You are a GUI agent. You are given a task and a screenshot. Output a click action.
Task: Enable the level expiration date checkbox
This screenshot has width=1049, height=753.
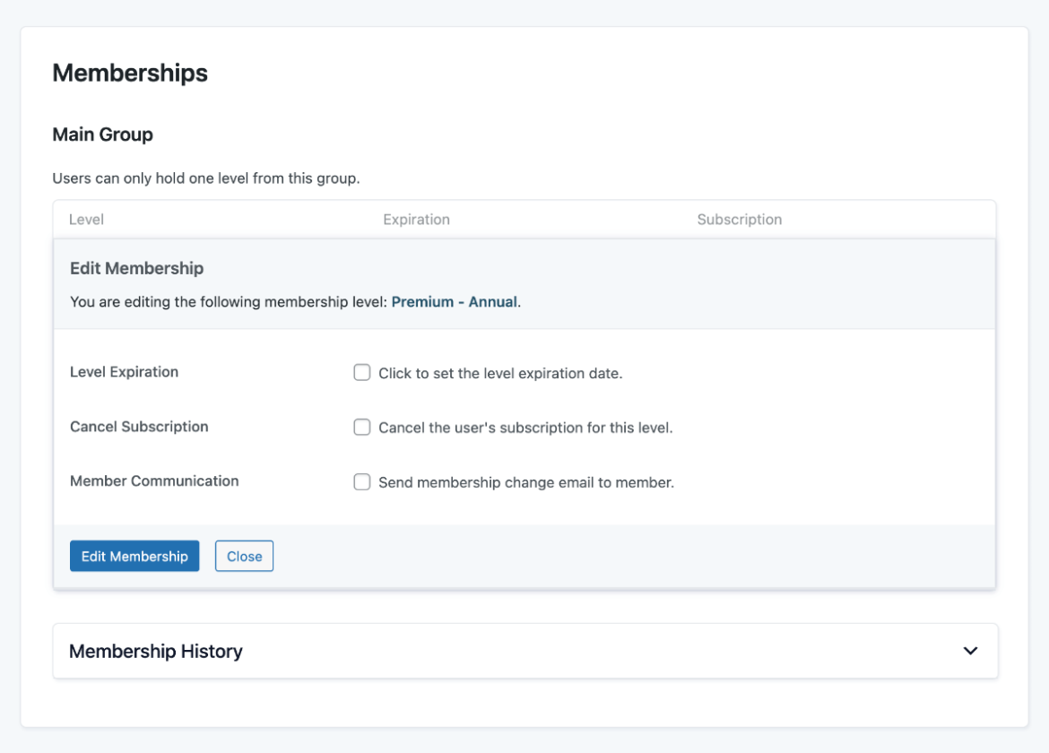point(362,373)
